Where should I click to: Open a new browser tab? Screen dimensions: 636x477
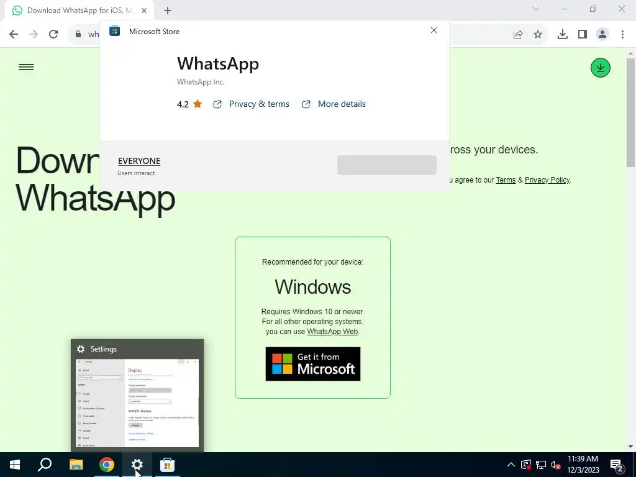pyautogui.click(x=168, y=11)
